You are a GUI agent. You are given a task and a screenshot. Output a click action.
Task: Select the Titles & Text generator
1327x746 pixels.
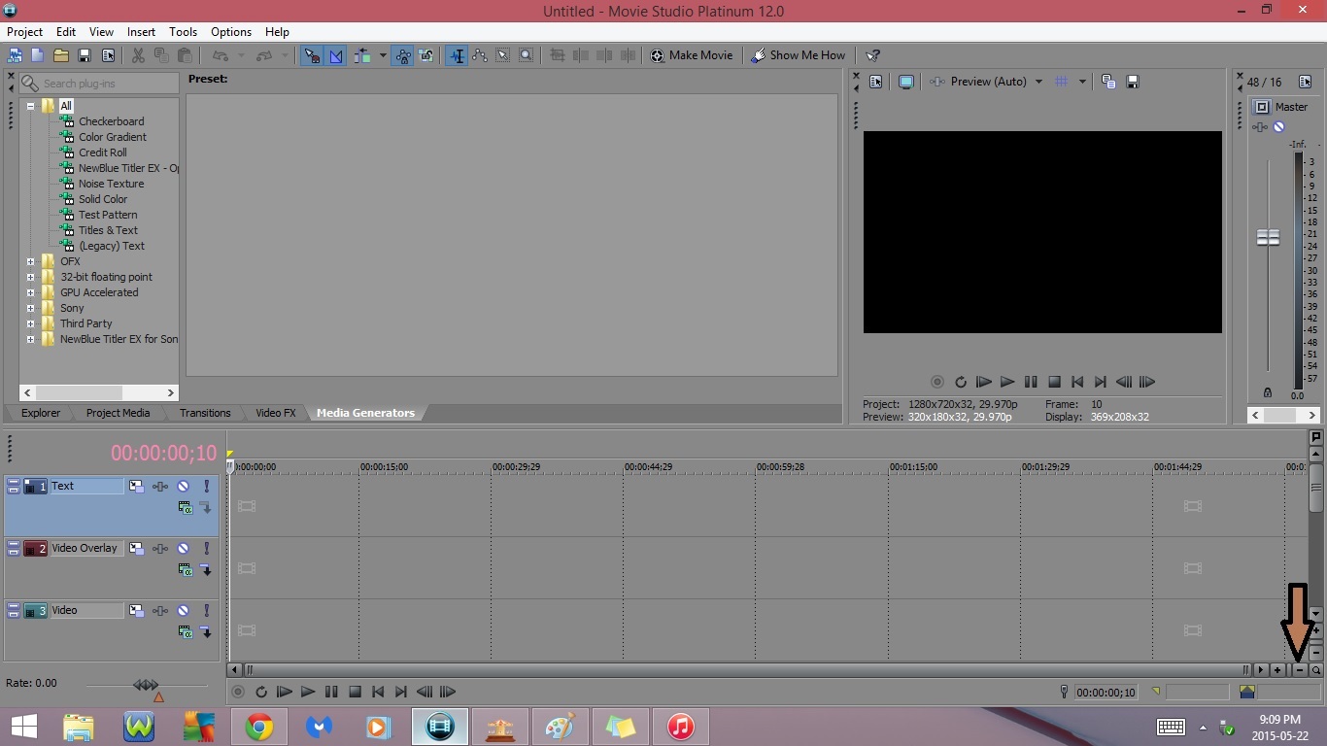coord(108,230)
